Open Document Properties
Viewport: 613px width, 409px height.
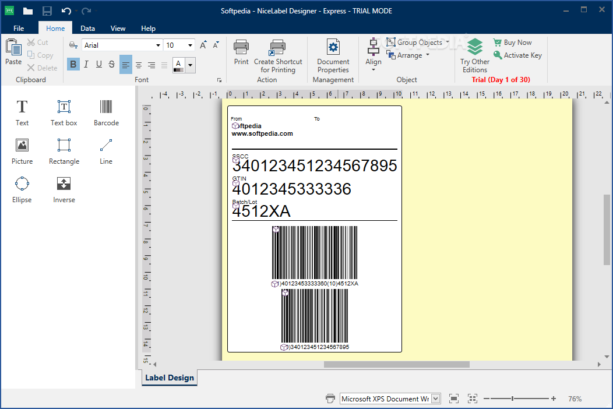tap(333, 56)
